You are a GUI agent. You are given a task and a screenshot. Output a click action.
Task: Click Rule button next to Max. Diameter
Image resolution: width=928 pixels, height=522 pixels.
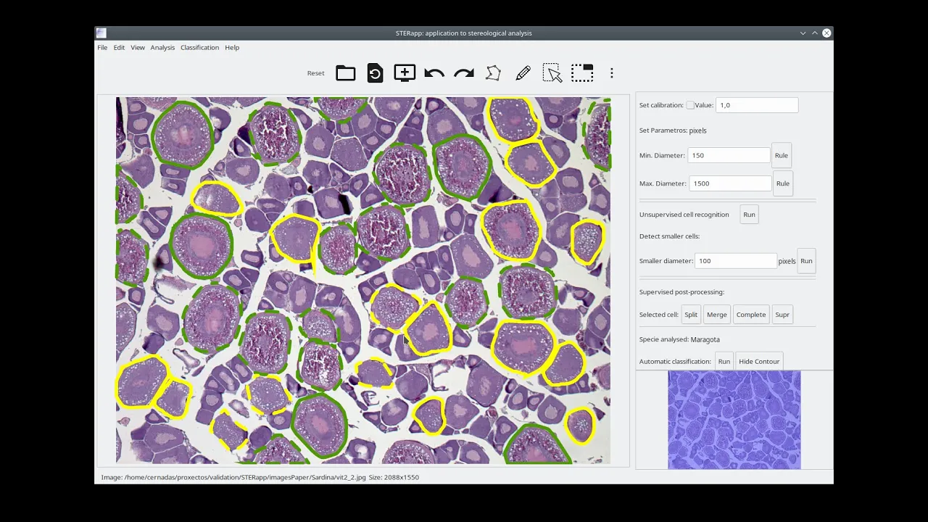point(782,183)
